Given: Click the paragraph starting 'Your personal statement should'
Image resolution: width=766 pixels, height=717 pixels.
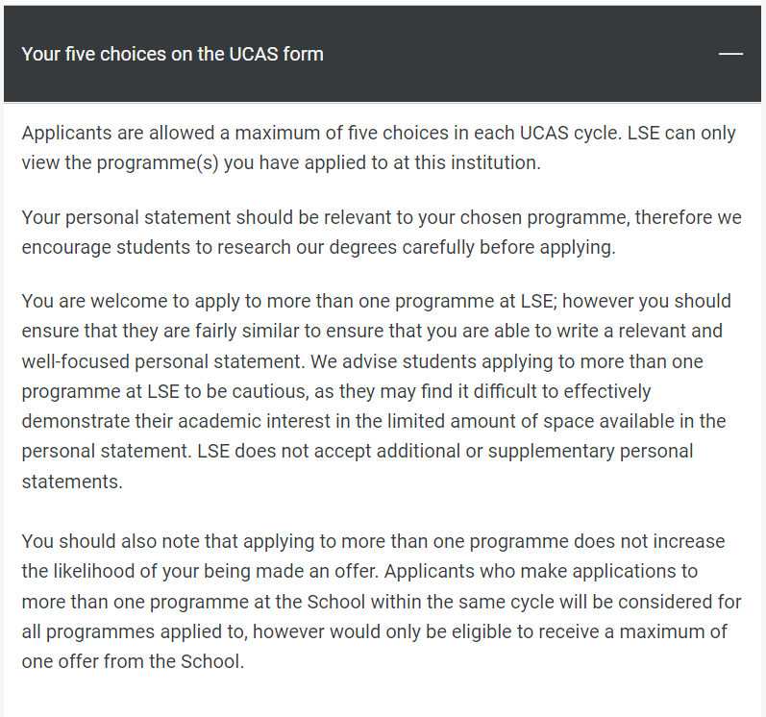Looking at the screenshot, I should 382,232.
